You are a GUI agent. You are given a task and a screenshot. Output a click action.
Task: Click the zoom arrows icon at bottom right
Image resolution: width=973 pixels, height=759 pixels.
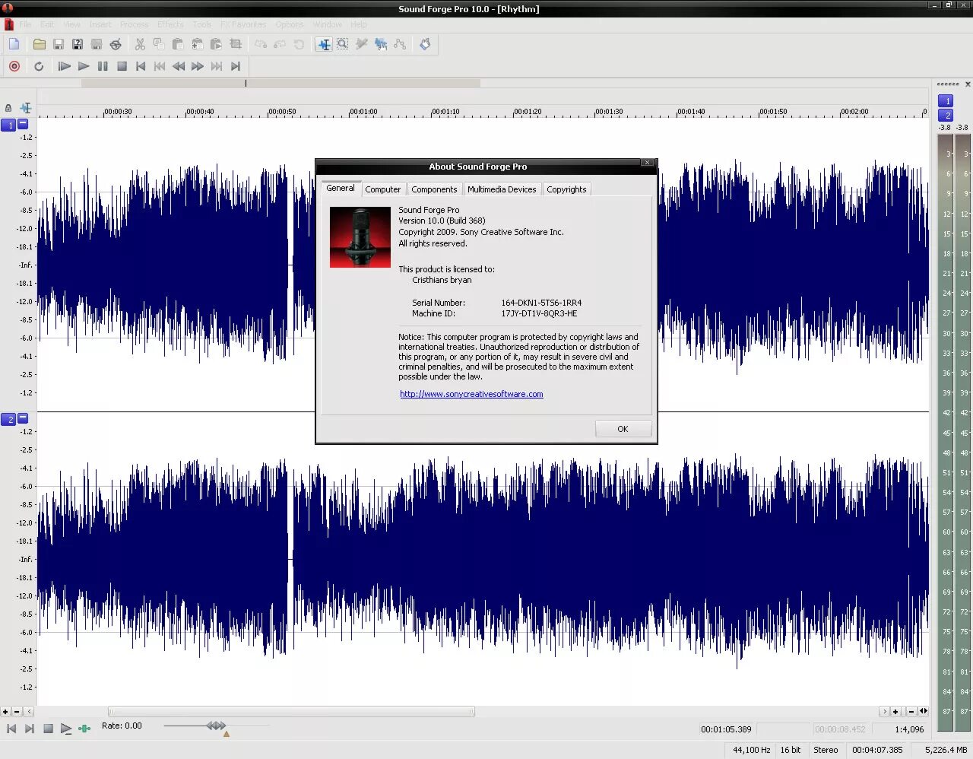tap(924, 712)
